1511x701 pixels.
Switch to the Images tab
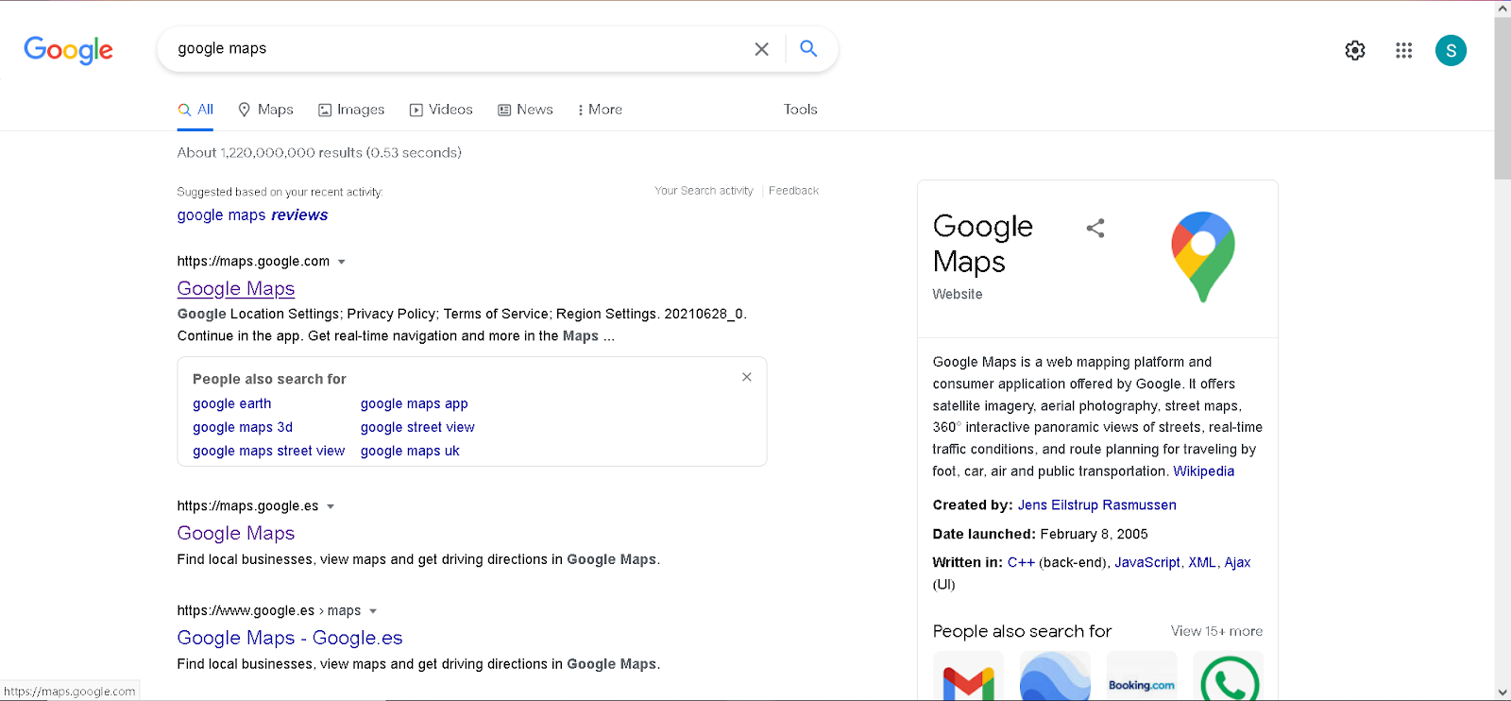click(x=351, y=110)
